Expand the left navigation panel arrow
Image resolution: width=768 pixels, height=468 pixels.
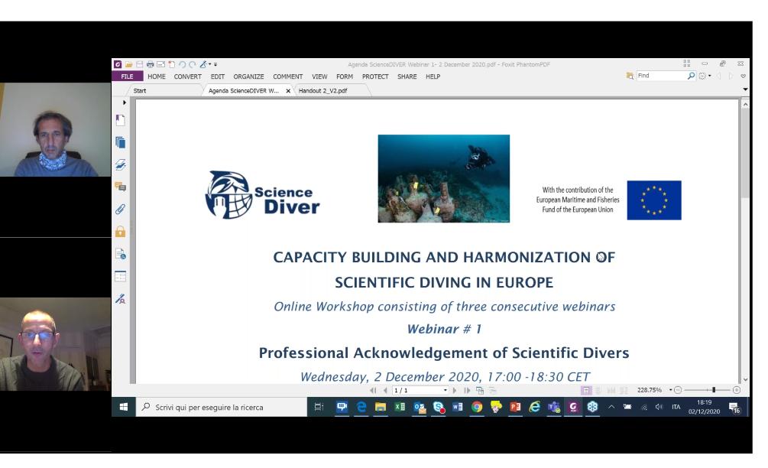pyautogui.click(x=125, y=102)
